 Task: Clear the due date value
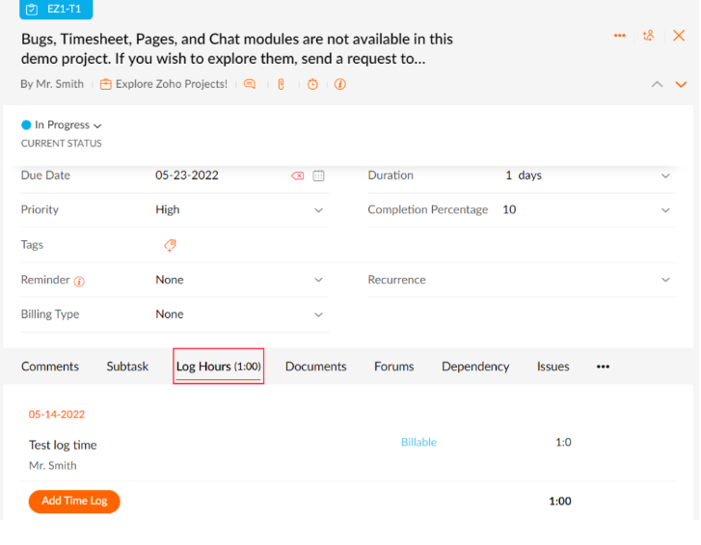tap(298, 176)
